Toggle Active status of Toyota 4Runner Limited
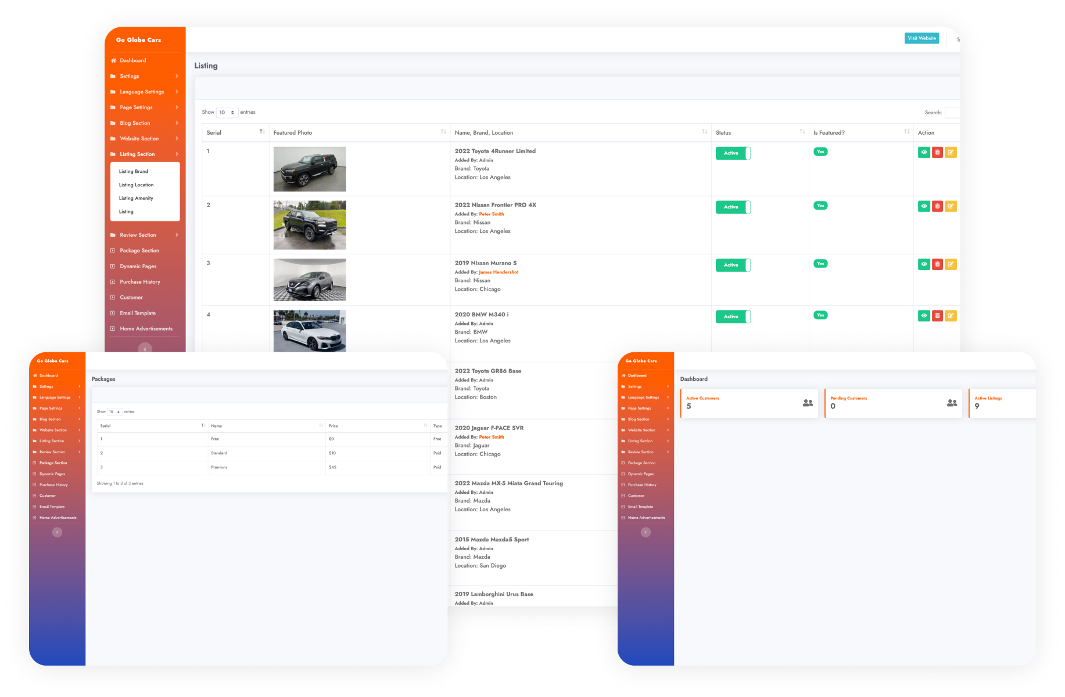Viewport: 1065px width, 697px height. click(733, 153)
